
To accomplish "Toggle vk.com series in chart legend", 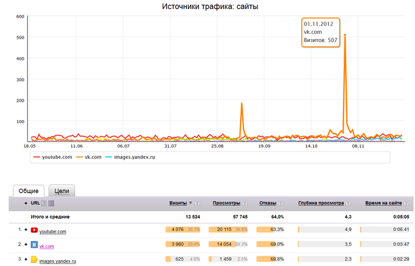I will (x=89, y=157).
